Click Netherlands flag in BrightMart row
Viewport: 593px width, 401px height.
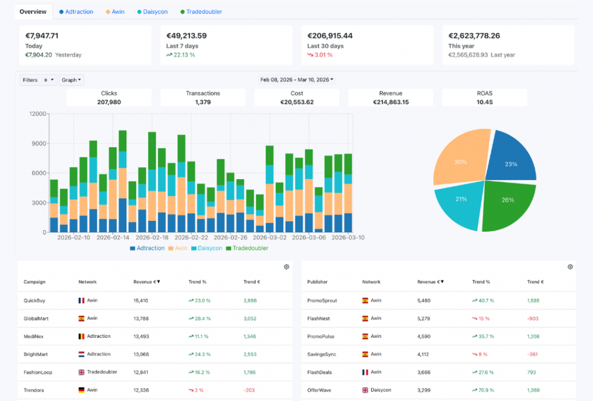[81, 354]
